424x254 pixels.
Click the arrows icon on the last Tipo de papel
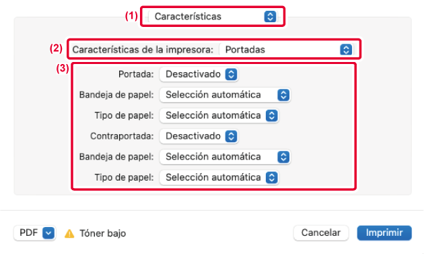pos(272,178)
